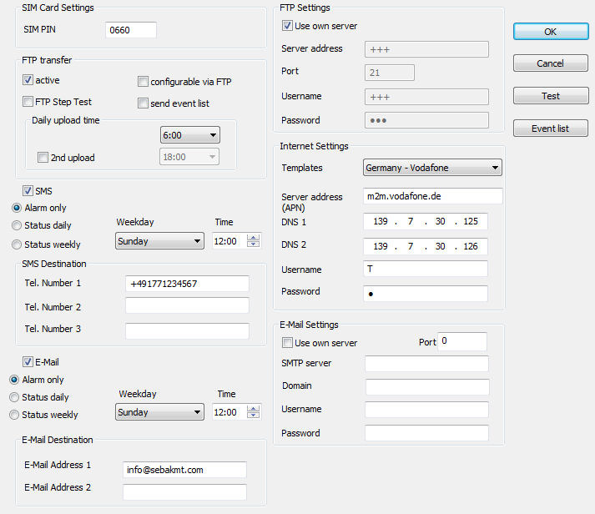Click the Domain input field

[427, 387]
